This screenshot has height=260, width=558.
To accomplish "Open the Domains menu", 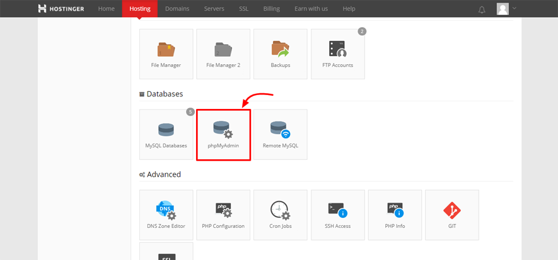I will 177,9.
